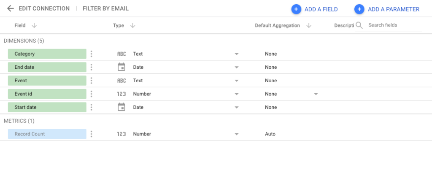Open the three-dot menu for End date
Image resolution: width=432 pixels, height=192 pixels.
point(92,67)
